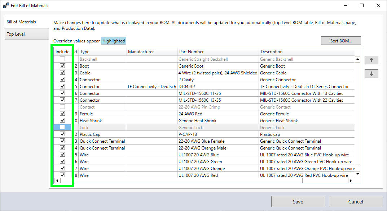This screenshot has width=387, height=211.
Task: Enable Include checkbox for Contact row
Action: 62,107
